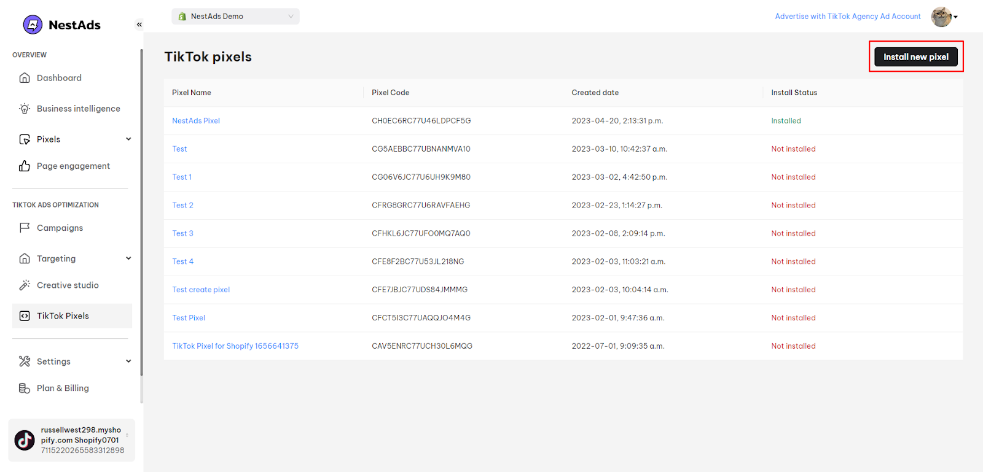Viewport: 983px width, 472px height.
Task: Click the Targeting house icon
Action: (x=25, y=258)
